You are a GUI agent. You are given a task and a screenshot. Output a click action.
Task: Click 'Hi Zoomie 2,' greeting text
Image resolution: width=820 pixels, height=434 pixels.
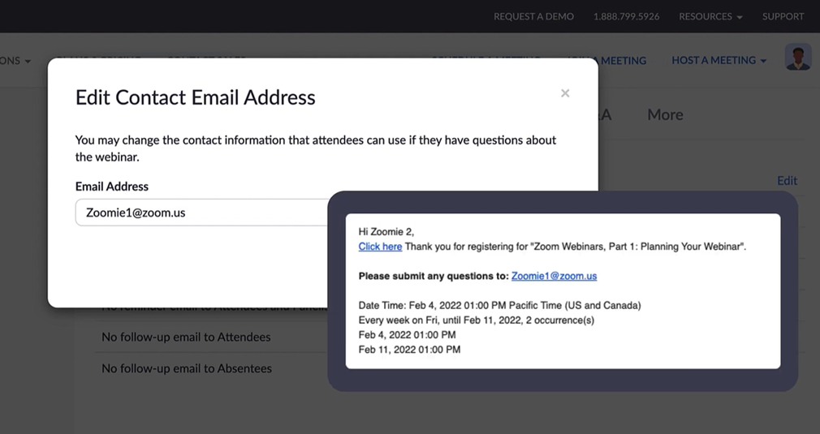point(386,232)
